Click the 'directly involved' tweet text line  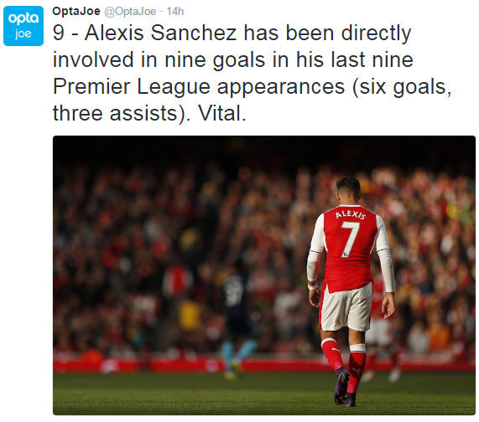[x=232, y=59]
